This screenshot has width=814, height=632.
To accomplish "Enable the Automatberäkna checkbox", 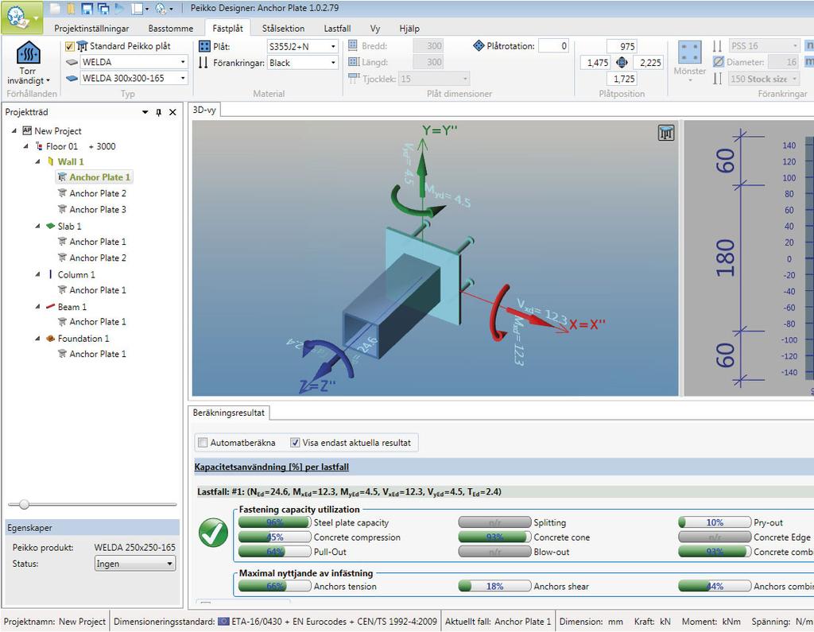I will tap(203, 443).
